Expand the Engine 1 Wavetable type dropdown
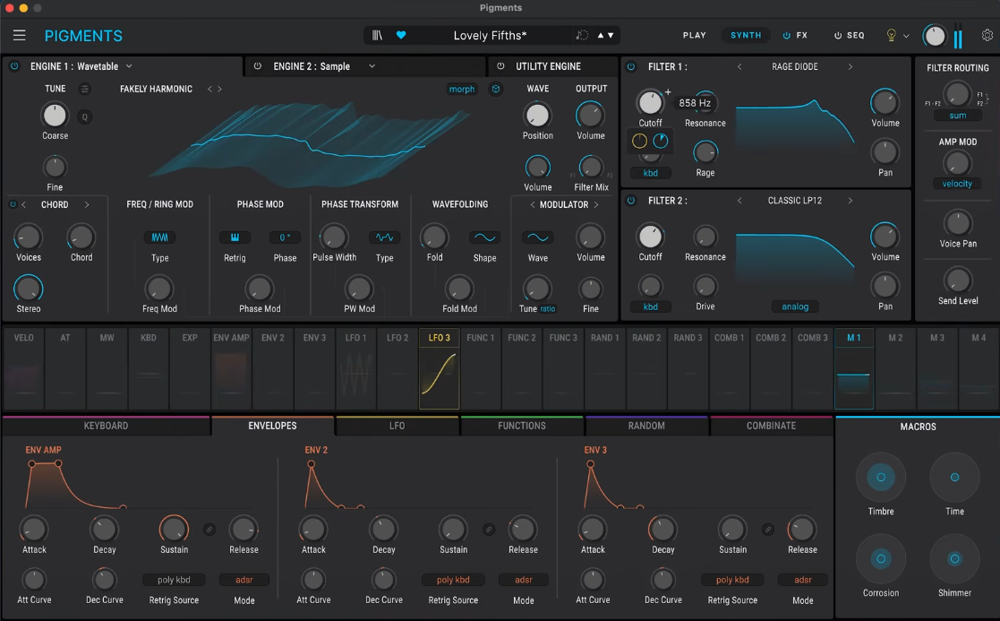This screenshot has height=621, width=1000. pyautogui.click(x=129, y=66)
